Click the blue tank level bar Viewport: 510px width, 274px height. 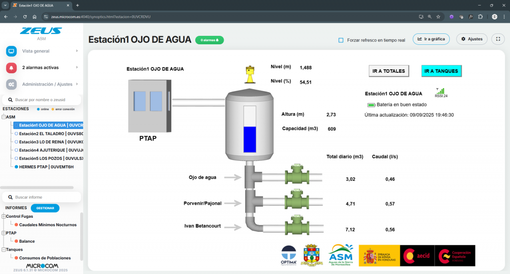[x=250, y=139]
